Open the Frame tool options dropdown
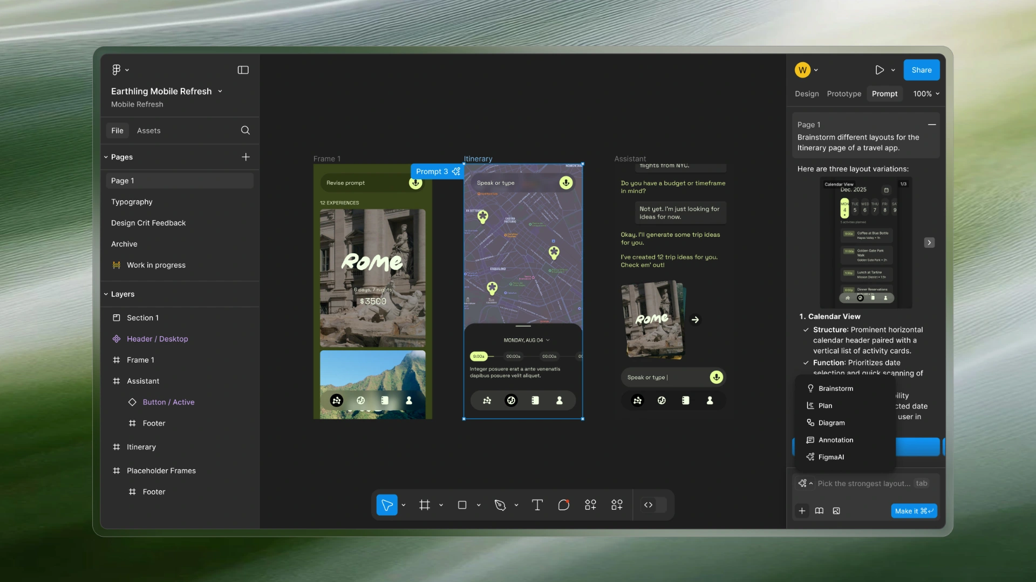The image size is (1036, 582). 441,505
